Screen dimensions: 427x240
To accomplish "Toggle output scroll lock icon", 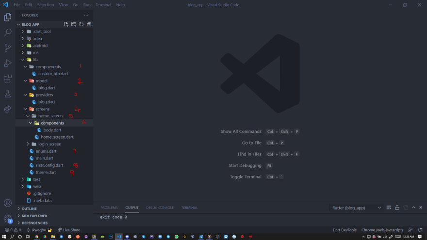I will pos(397,208).
